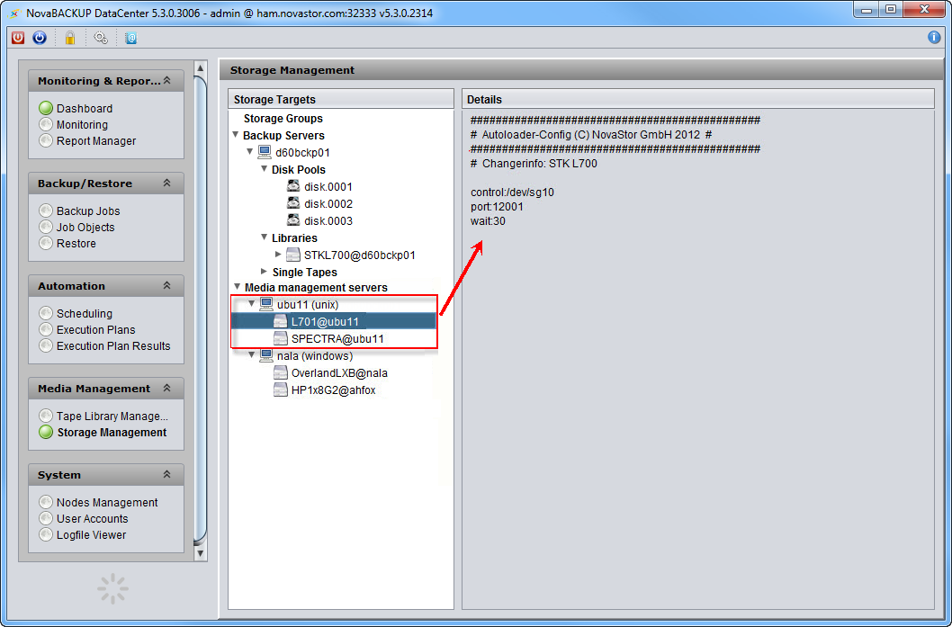The width and height of the screenshot is (952, 627).
Task: Select Storage Groups in the tree
Action: [283, 119]
